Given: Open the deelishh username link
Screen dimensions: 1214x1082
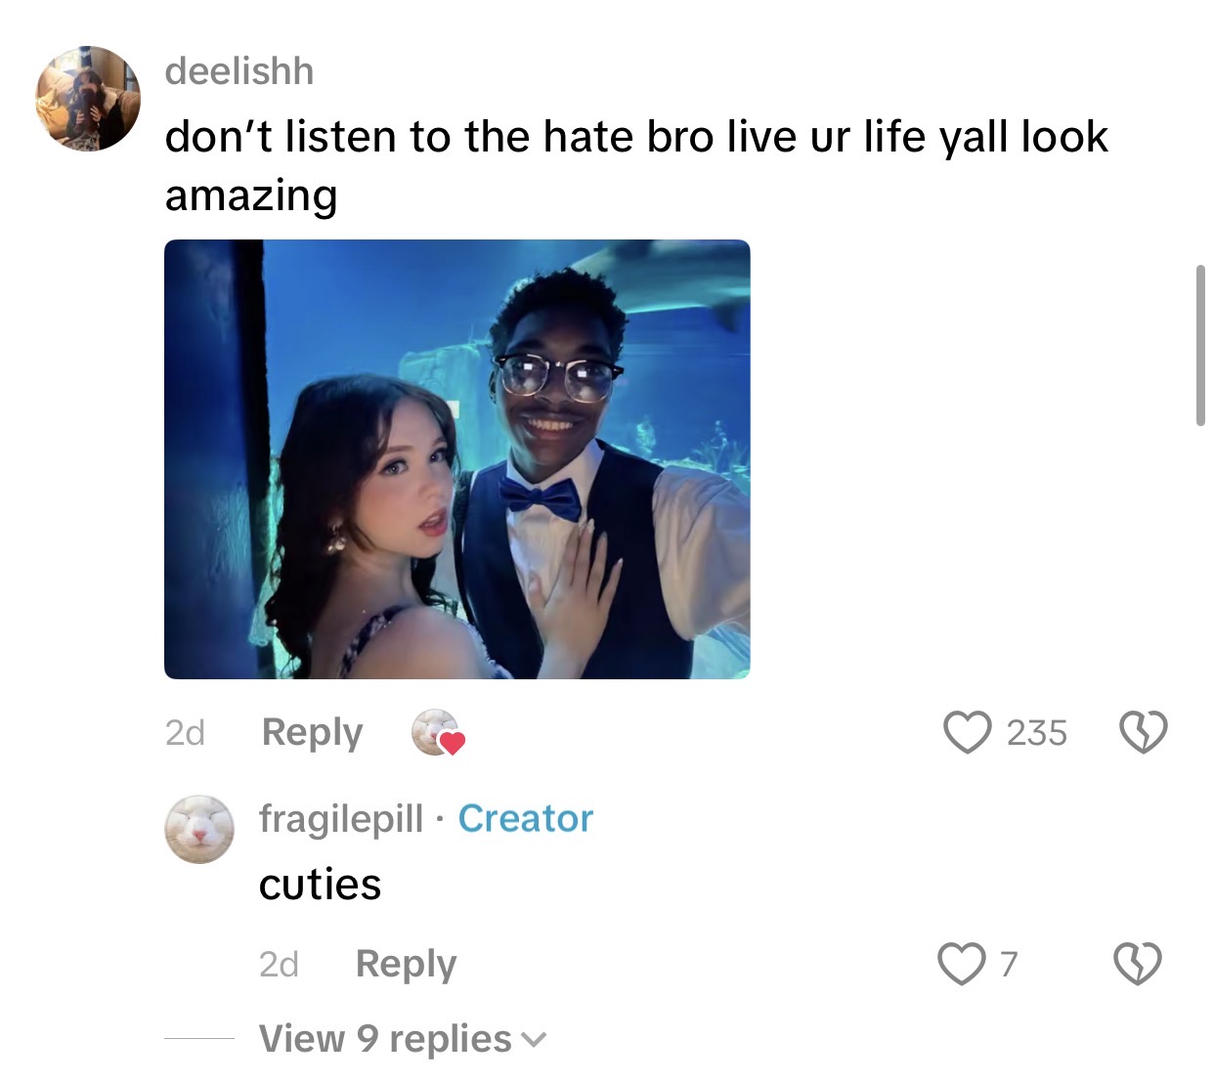Looking at the screenshot, I should 239,71.
